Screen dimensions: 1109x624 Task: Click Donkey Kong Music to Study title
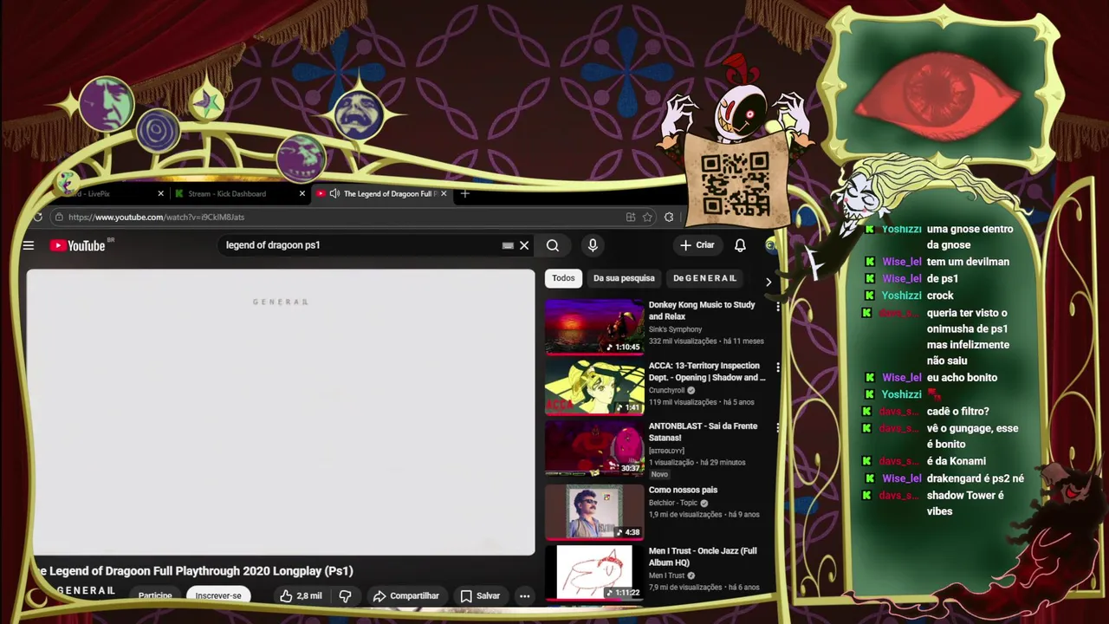(702, 310)
